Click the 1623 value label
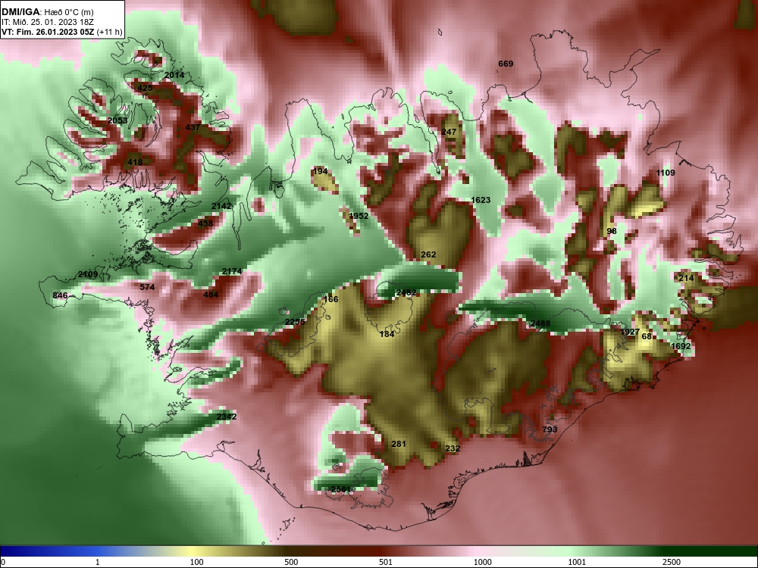This screenshot has width=758, height=568. pyautogui.click(x=481, y=200)
